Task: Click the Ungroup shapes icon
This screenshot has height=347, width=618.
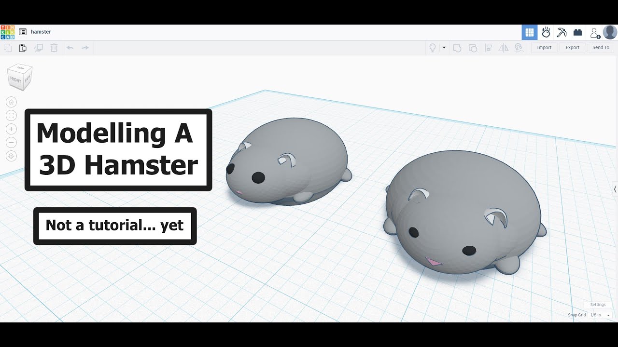Action: point(473,48)
